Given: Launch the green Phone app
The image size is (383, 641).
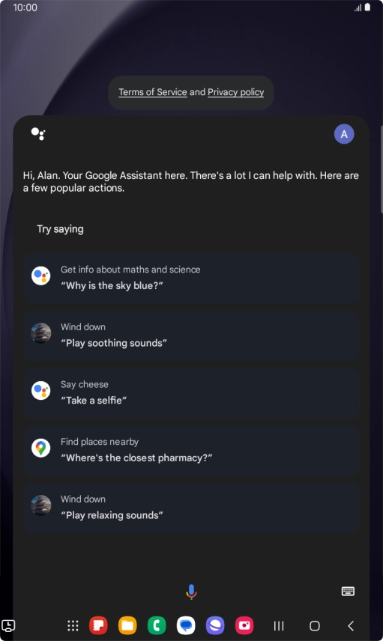Looking at the screenshot, I should point(157,625).
